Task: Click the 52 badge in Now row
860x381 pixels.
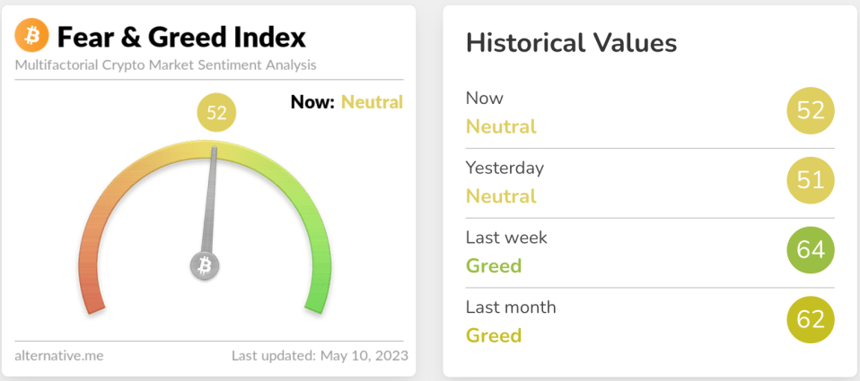Action: pyautogui.click(x=810, y=110)
